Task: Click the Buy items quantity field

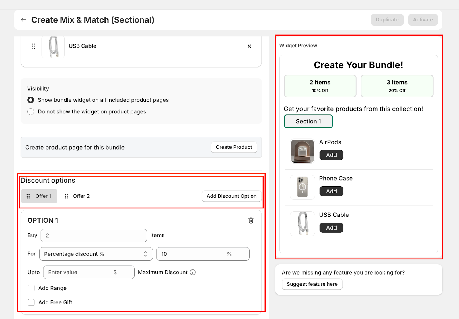Action: [x=94, y=236]
